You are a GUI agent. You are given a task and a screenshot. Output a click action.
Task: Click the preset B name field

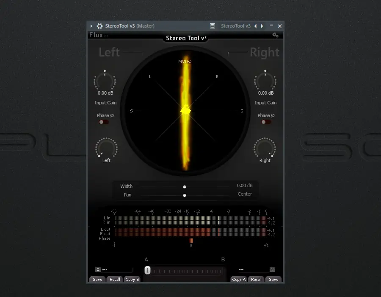coord(253,269)
